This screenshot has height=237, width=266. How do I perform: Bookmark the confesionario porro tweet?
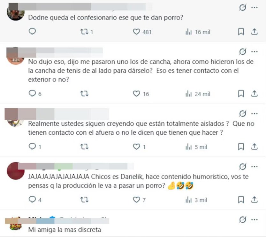click(x=241, y=32)
